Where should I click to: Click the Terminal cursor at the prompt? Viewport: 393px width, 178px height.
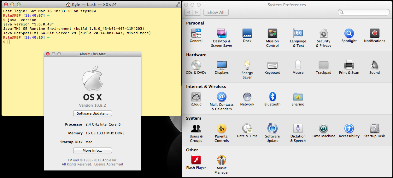click(x=9, y=42)
